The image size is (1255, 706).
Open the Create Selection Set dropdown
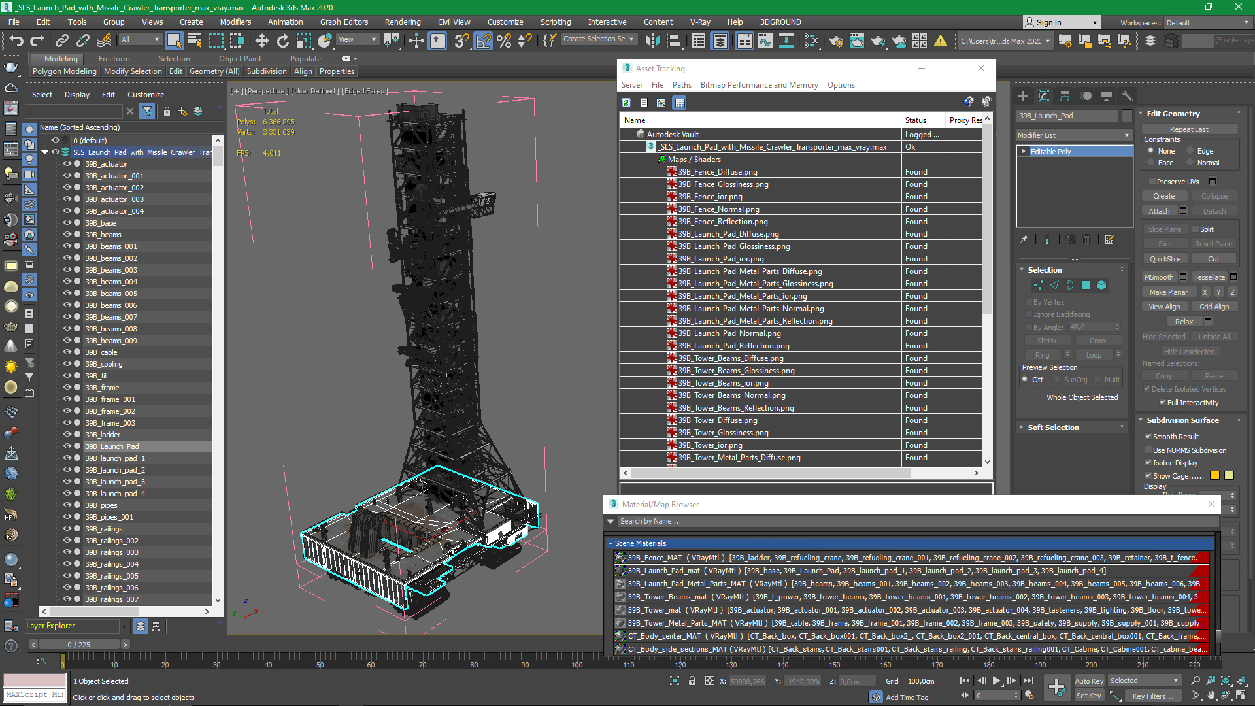pyautogui.click(x=598, y=39)
